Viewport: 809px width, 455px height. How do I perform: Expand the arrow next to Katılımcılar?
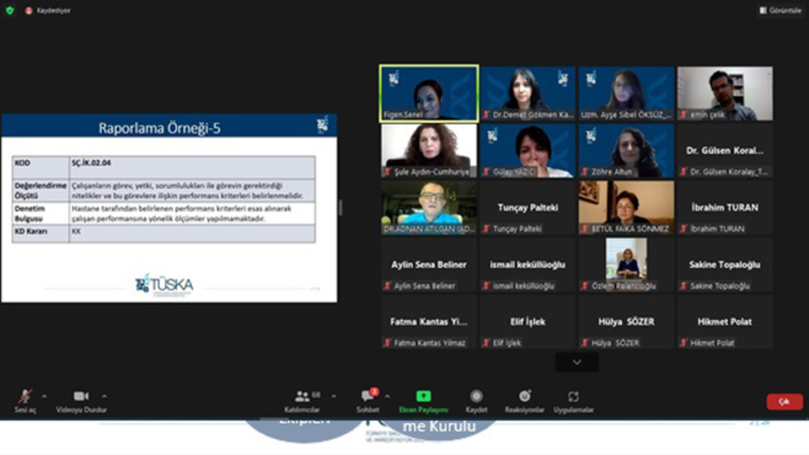(x=334, y=395)
